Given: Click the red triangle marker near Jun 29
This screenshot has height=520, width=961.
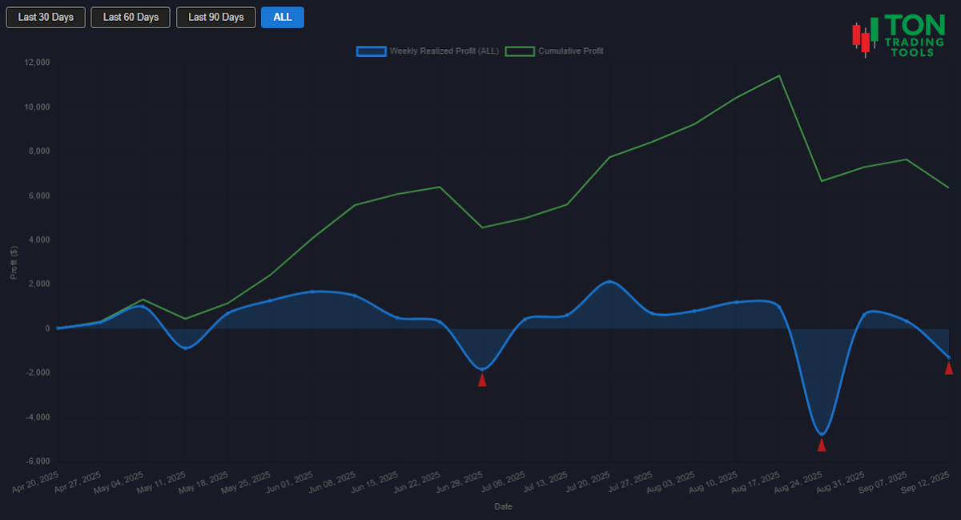Looking at the screenshot, I should pyautogui.click(x=482, y=380).
